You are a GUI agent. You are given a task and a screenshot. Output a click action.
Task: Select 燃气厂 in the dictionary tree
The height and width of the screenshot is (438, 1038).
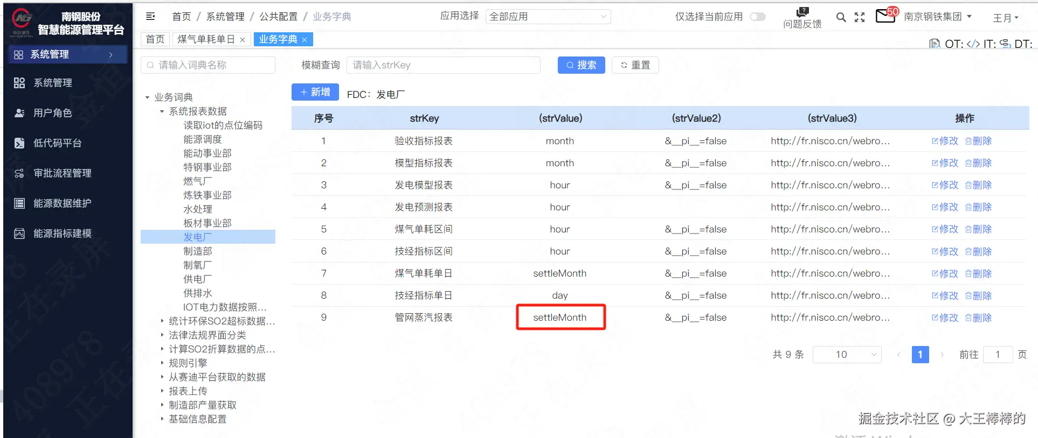point(198,181)
